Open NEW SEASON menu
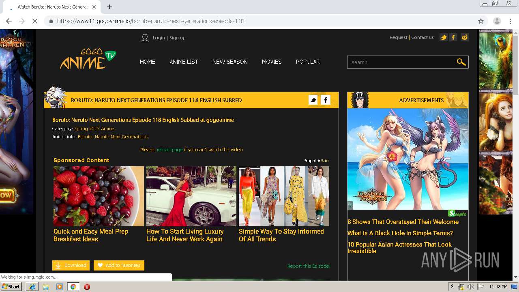This screenshot has width=519, height=292. click(230, 62)
